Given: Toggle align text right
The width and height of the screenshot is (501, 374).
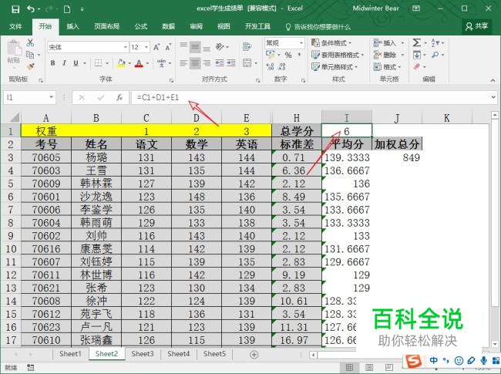Looking at the screenshot, I should pos(207,63).
